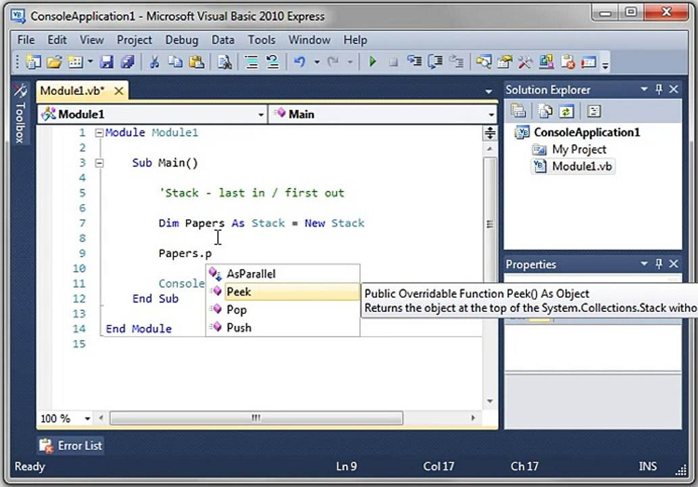Start debugging with the green play icon

pyautogui.click(x=373, y=62)
